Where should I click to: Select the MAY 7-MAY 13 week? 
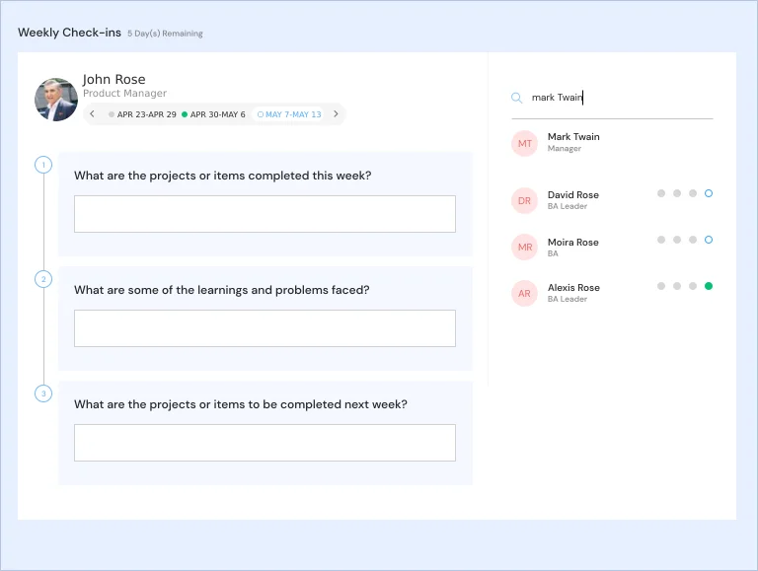point(289,114)
